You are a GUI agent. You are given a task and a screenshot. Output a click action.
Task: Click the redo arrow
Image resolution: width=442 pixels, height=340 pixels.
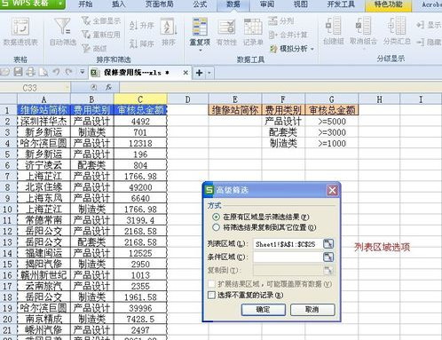[x=69, y=72]
